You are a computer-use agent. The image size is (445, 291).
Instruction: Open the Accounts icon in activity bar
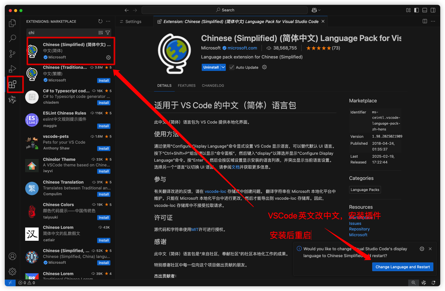tap(12, 256)
